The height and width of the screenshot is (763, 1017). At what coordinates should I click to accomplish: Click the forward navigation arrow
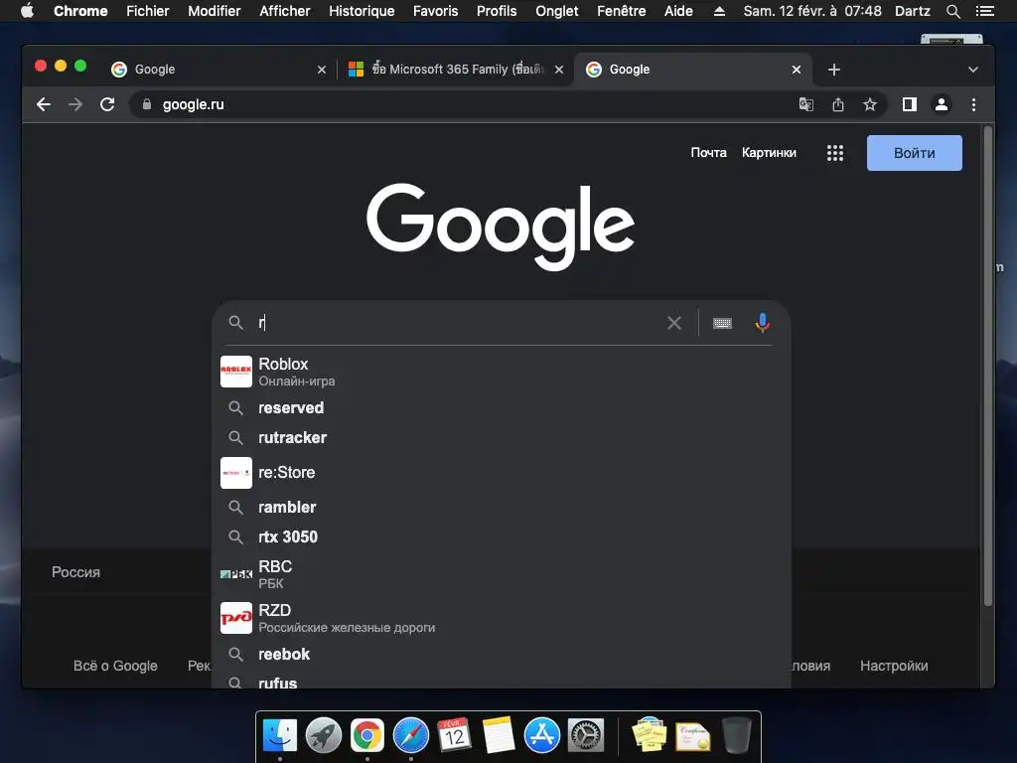[x=75, y=104]
